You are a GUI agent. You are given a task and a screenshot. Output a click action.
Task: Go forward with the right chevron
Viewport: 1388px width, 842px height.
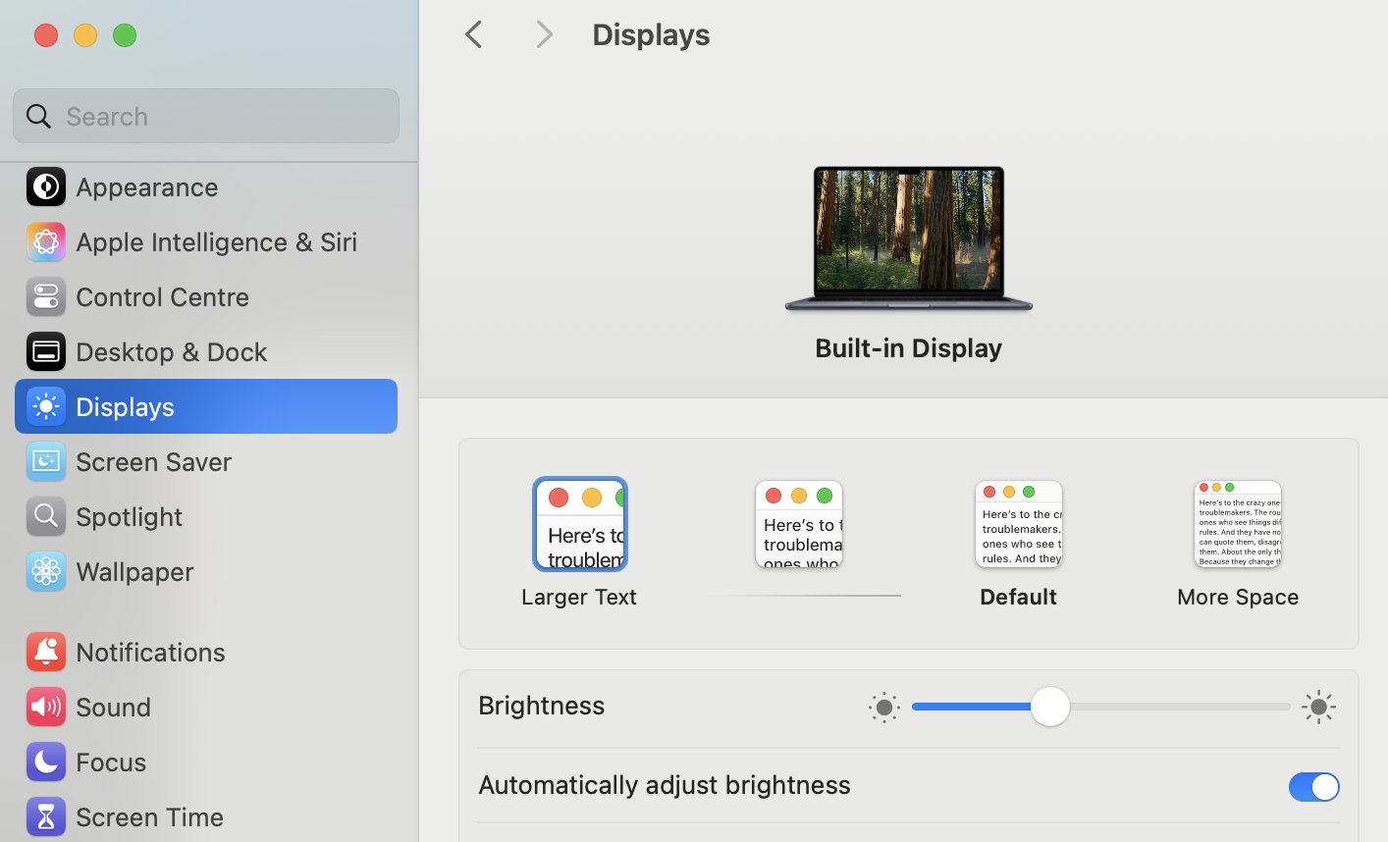coord(544,34)
